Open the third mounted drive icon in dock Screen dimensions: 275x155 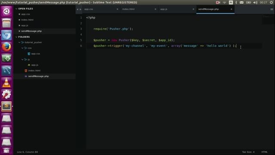click(6, 142)
